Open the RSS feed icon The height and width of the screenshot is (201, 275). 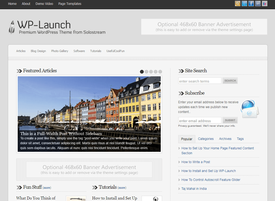[237, 3]
